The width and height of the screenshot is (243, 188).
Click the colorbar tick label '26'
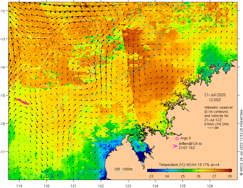tap(198, 176)
